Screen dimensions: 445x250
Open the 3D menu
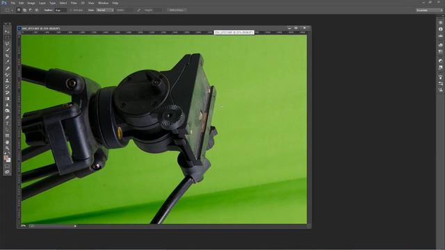tap(83, 3)
